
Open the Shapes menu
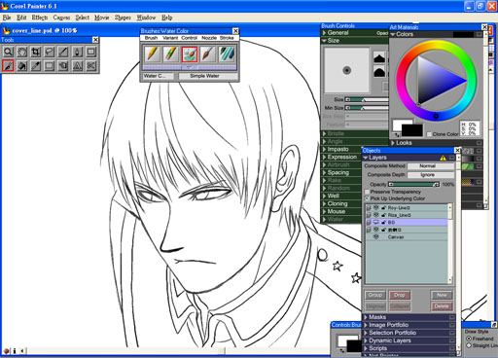[123, 18]
